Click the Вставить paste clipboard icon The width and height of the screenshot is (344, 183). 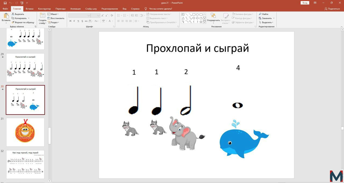(x=6, y=16)
